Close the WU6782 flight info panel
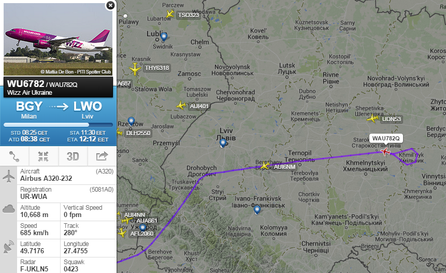 pyautogui.click(x=110, y=5)
